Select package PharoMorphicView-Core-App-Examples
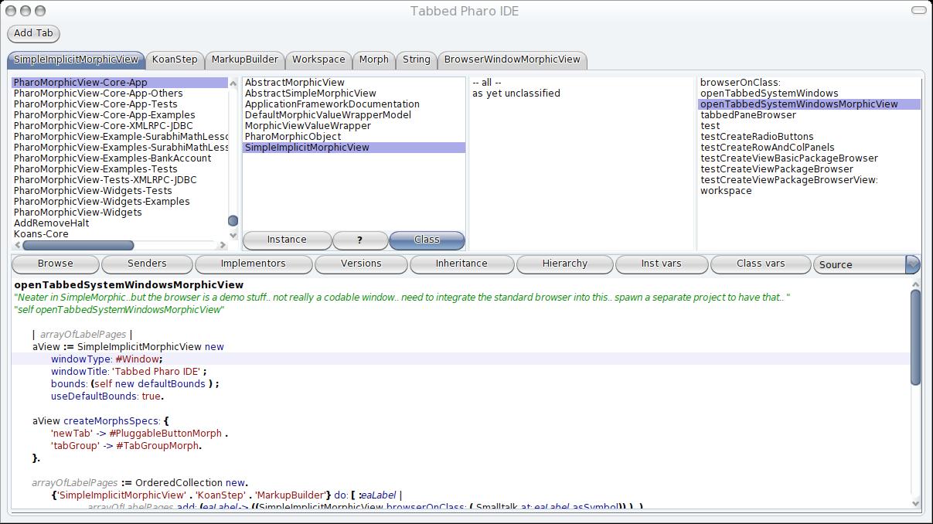933x524 pixels. (120, 115)
